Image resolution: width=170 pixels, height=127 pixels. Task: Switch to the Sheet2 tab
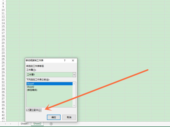37,124
